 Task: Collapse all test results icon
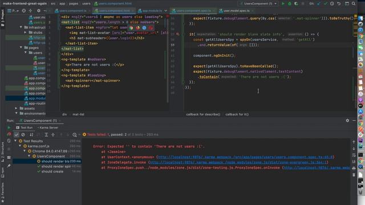[x=53, y=134]
